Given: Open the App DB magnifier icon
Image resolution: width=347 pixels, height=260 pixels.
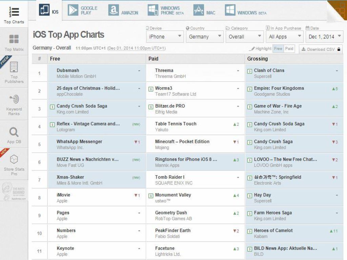Looking at the screenshot, I should pyautogui.click(x=14, y=132).
